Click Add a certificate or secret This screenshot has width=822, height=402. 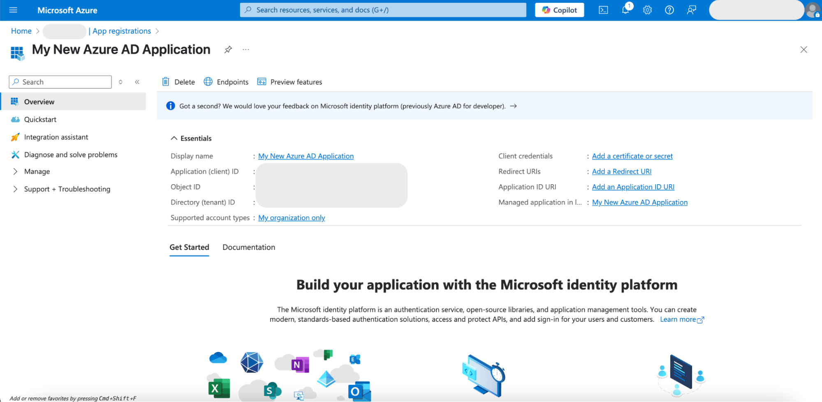632,156
